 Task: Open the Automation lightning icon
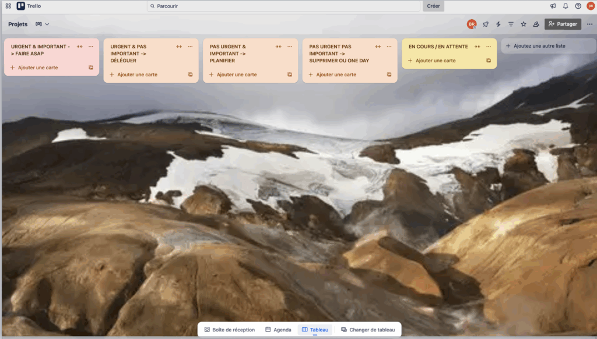(500, 24)
